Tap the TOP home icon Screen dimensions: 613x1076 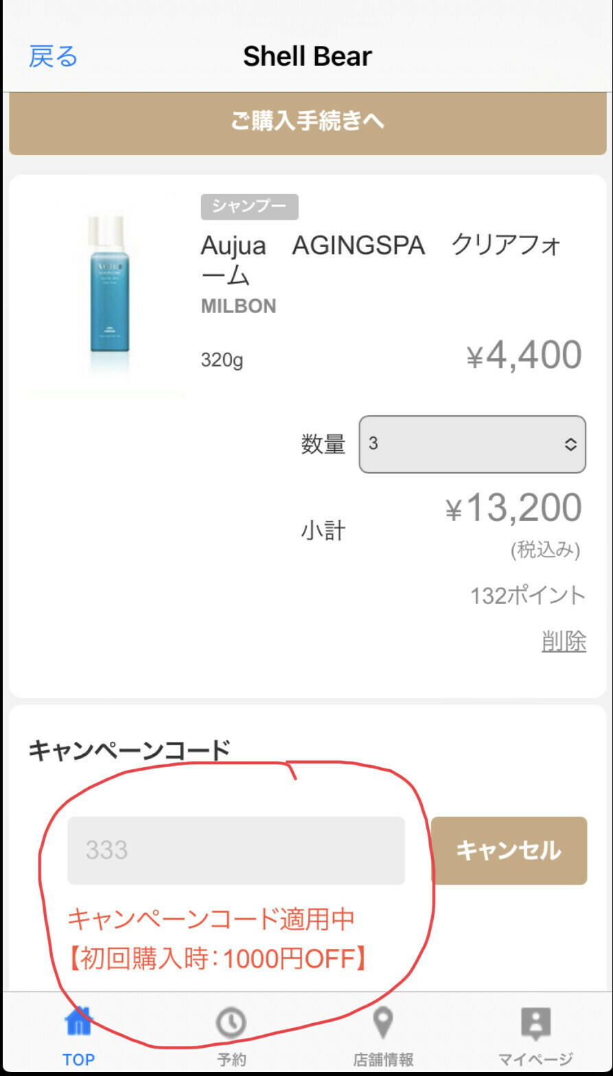[x=78, y=1022]
